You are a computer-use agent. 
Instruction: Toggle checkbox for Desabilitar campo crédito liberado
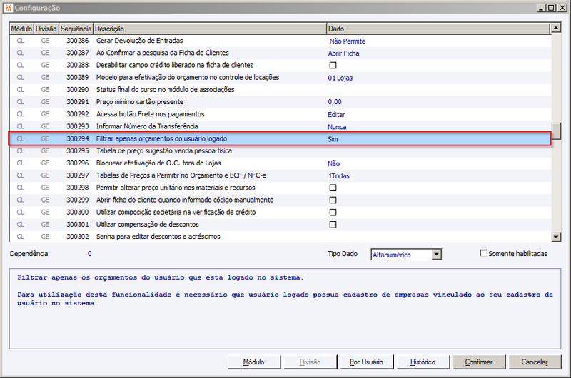click(x=333, y=66)
